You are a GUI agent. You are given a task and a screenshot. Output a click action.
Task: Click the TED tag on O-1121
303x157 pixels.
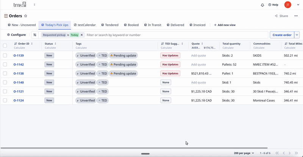pyautogui.click(x=103, y=91)
